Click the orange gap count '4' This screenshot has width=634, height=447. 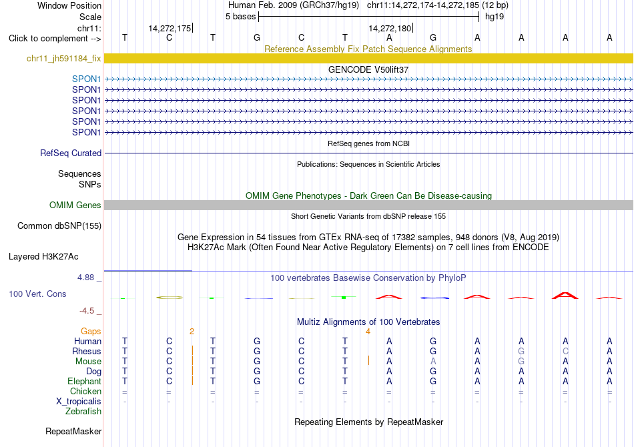(x=368, y=332)
